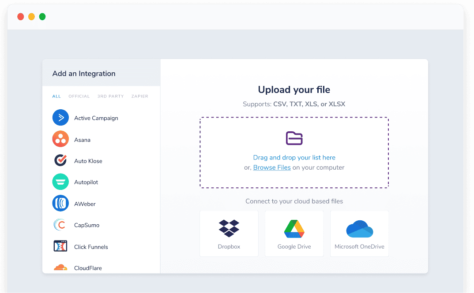Switch to the OFFICIAL integrations filter
474x293 pixels.
[79, 96]
